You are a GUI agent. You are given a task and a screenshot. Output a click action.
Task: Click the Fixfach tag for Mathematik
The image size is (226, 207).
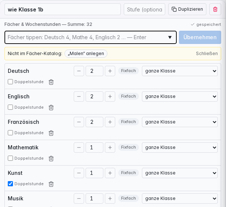coord(129,147)
